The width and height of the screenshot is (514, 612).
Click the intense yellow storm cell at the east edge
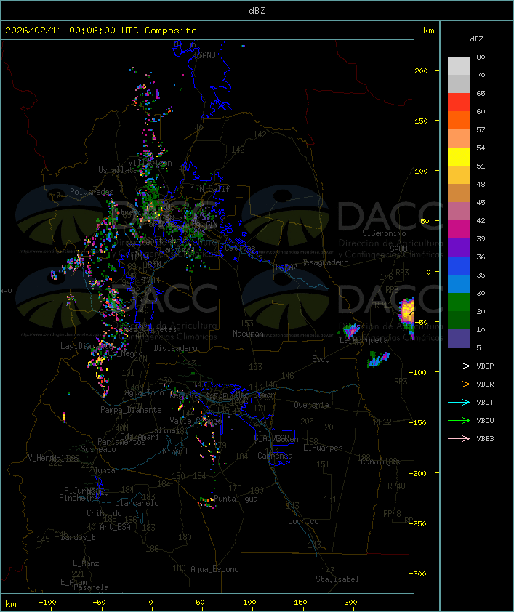tap(407, 312)
